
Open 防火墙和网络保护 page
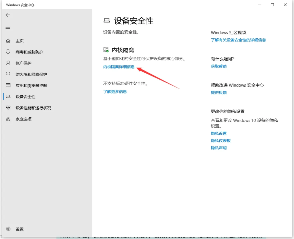[31, 74]
